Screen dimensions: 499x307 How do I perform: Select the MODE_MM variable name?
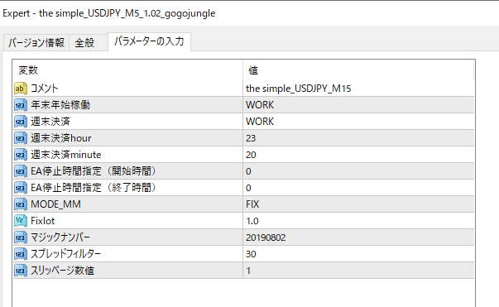[x=55, y=204]
